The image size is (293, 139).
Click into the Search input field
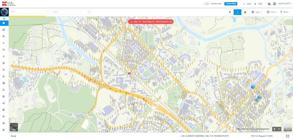point(70,12)
